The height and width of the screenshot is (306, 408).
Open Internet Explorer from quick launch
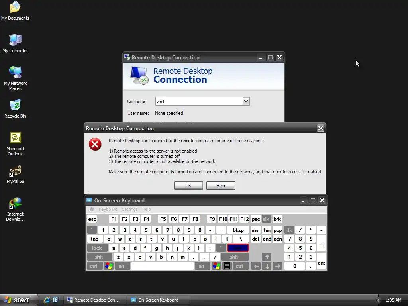click(47, 300)
